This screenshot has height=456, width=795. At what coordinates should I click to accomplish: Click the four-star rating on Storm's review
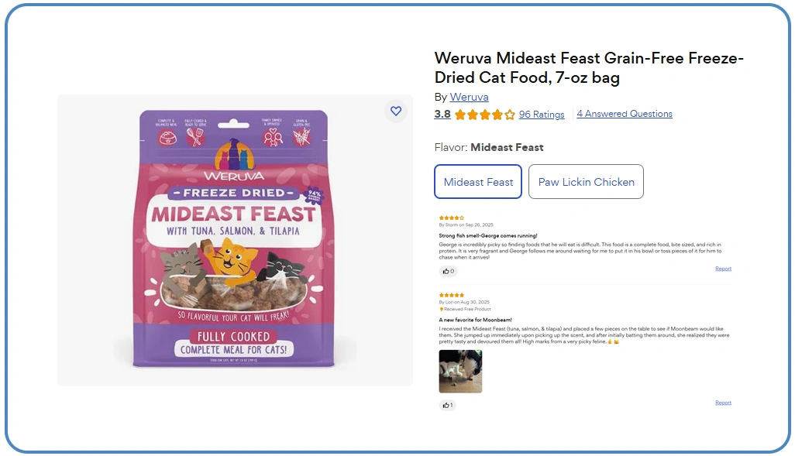tap(452, 218)
